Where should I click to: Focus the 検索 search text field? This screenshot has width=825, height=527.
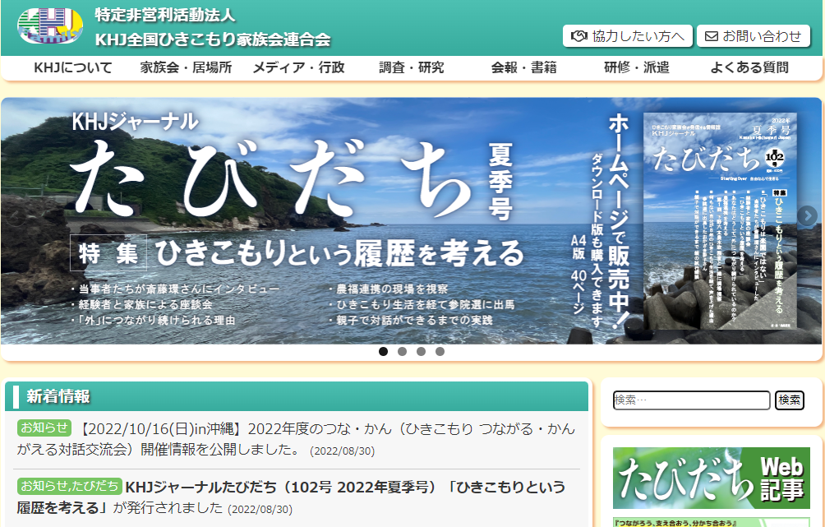click(x=691, y=400)
